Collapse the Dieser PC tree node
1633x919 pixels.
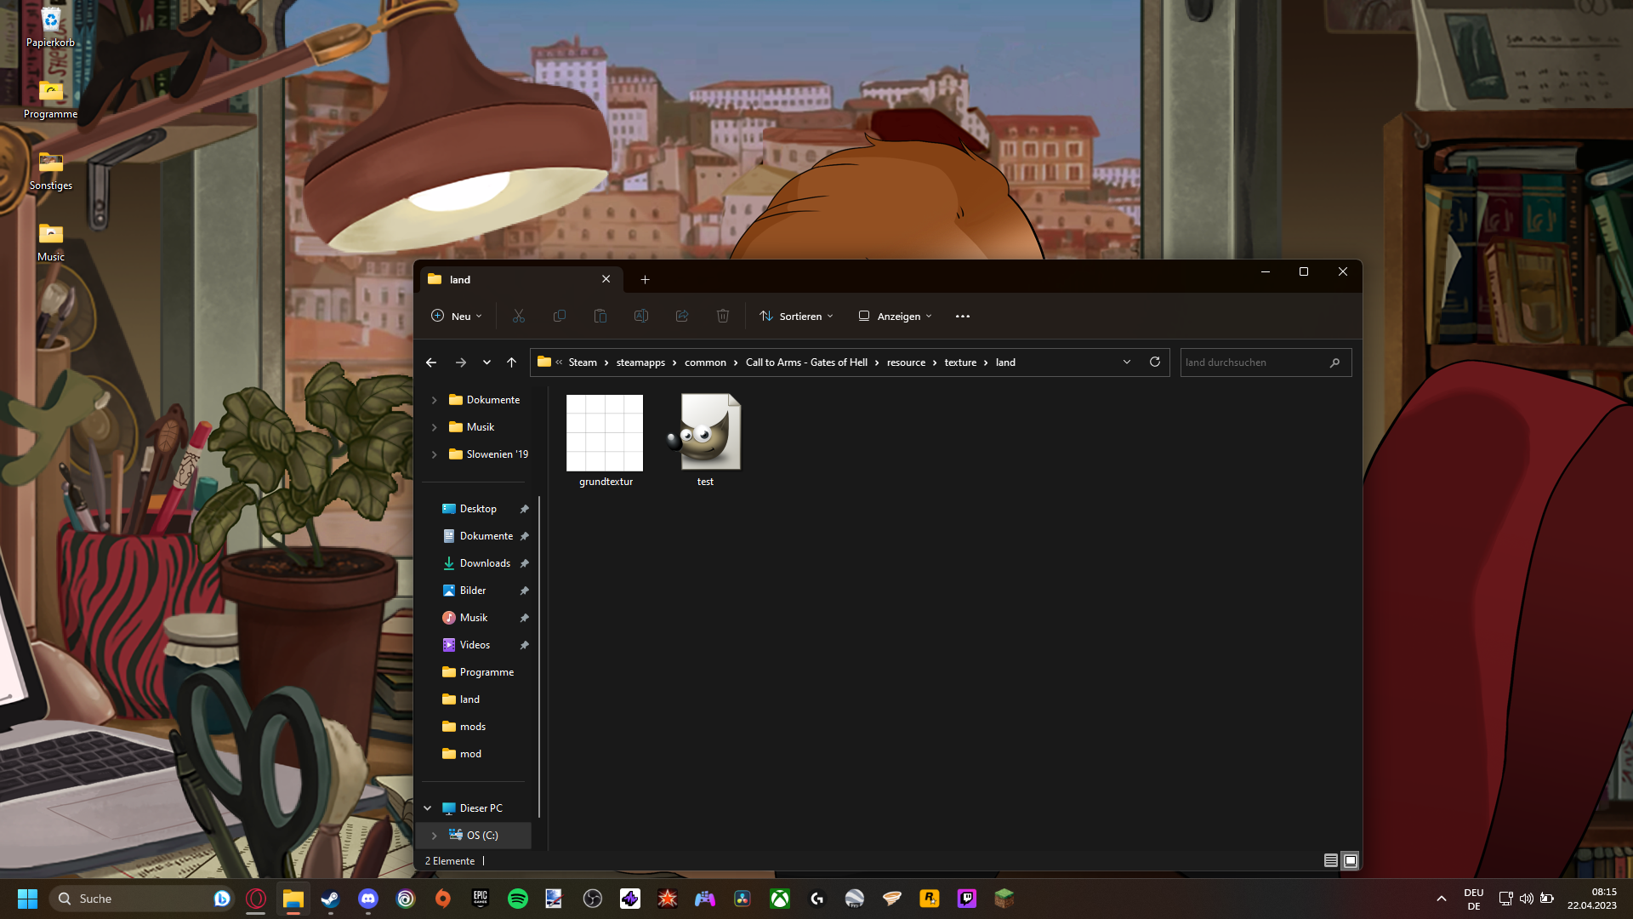click(x=428, y=808)
